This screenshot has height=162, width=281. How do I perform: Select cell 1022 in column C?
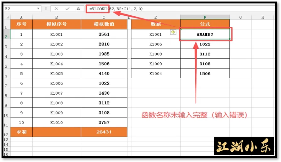click(x=104, y=83)
